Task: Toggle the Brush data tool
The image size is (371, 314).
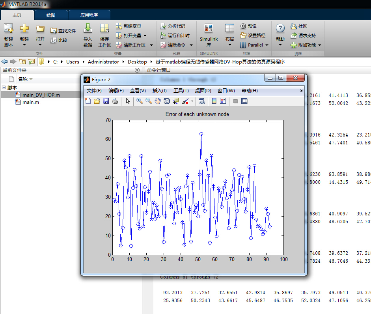Action: tap(185, 101)
